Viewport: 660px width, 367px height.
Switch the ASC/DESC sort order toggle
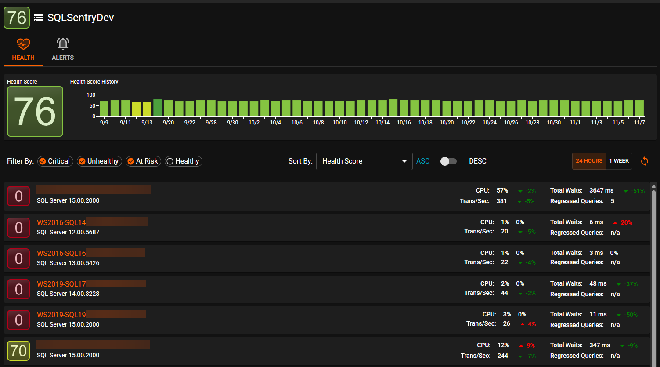click(x=448, y=161)
